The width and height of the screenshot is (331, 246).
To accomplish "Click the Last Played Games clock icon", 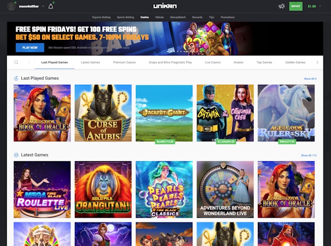I will pos(16,79).
